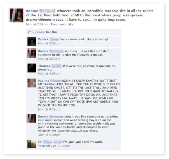
Task: Click 'Yesterday at 12:58am' comment timestamp
Action: click(x=54, y=146)
